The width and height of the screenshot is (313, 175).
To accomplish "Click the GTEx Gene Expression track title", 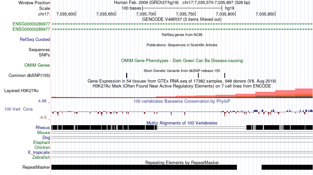I will (182, 81).
